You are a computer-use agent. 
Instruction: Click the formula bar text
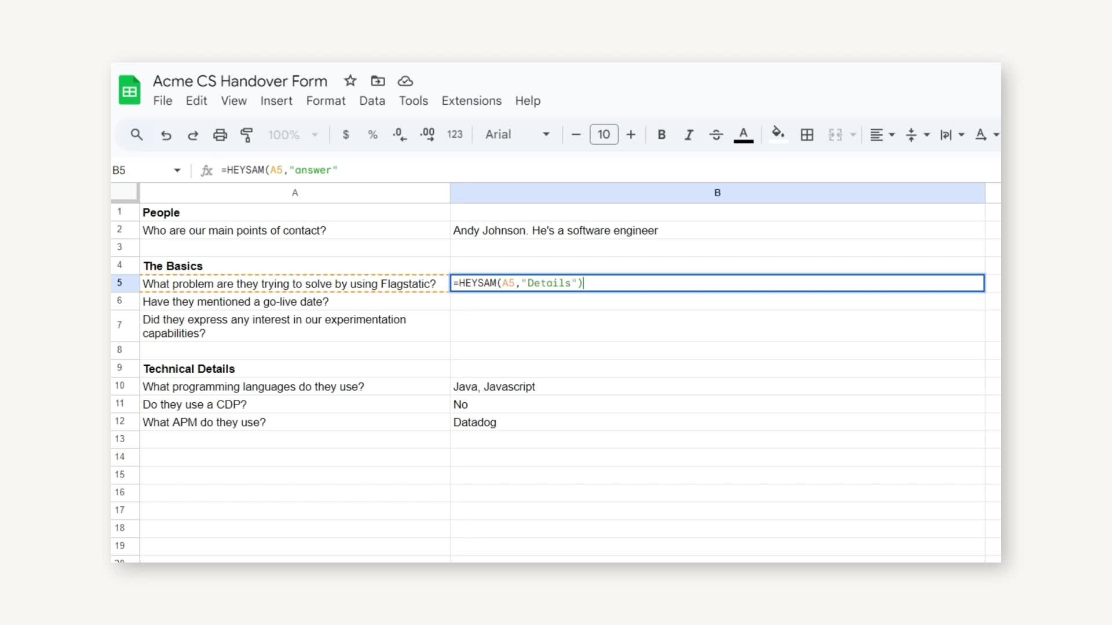279,170
